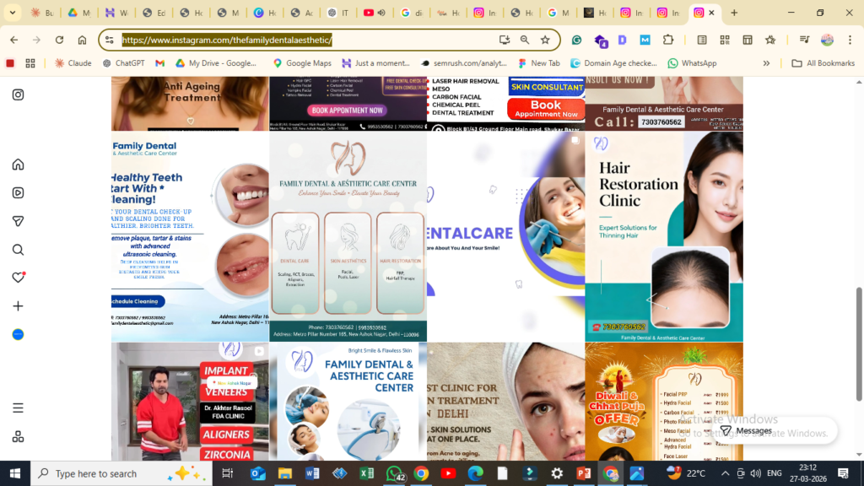Open the Google Maps bookmark
864x486 pixels.
[x=302, y=63]
